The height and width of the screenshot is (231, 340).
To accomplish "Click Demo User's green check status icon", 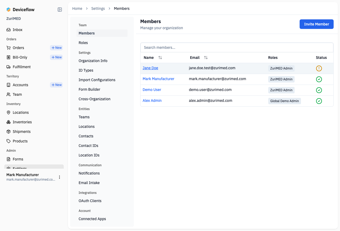I will tap(319, 90).
